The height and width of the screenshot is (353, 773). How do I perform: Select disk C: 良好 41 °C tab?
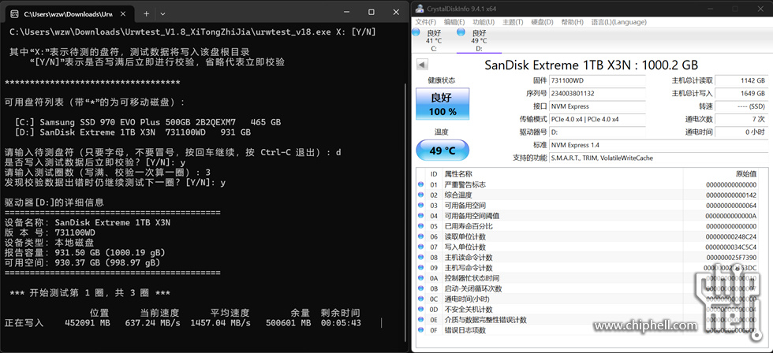pos(434,40)
